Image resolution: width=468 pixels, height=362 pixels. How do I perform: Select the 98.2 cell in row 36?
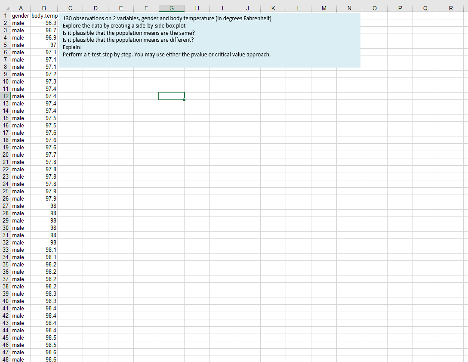click(44, 272)
